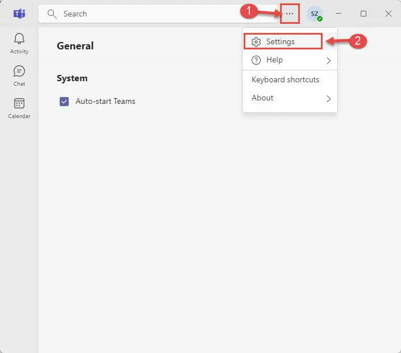
Task: Click the Help question mark icon
Action: pos(256,60)
